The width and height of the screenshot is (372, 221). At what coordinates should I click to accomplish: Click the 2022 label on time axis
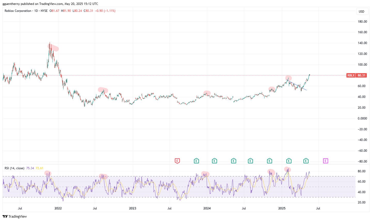58,208
